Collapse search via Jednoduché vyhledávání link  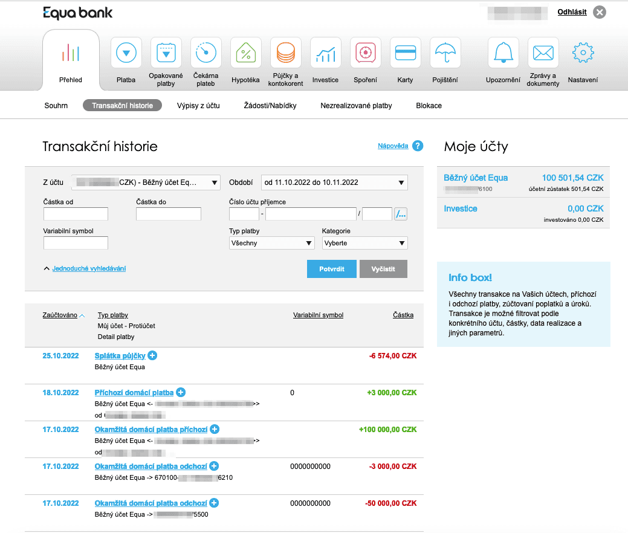pyautogui.click(x=89, y=268)
